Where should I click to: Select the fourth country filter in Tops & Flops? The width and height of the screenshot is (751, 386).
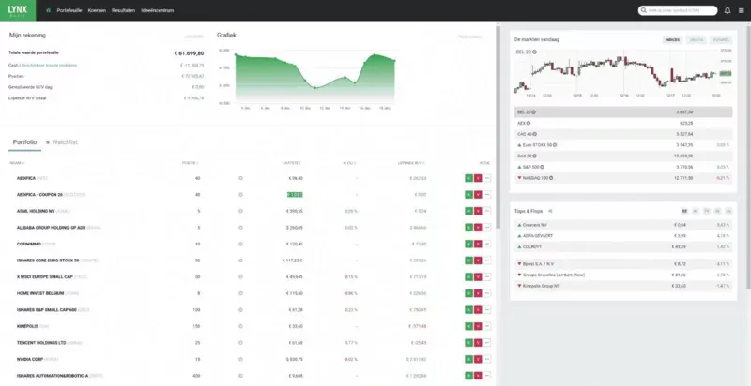click(717, 211)
